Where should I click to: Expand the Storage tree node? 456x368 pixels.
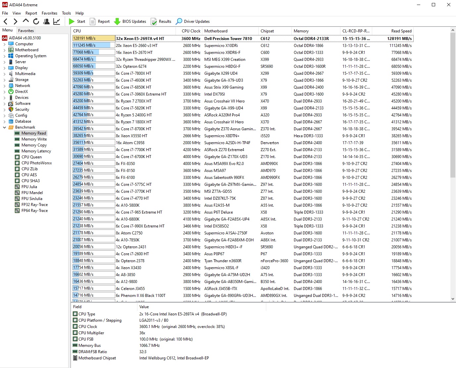pyautogui.click(x=4, y=80)
